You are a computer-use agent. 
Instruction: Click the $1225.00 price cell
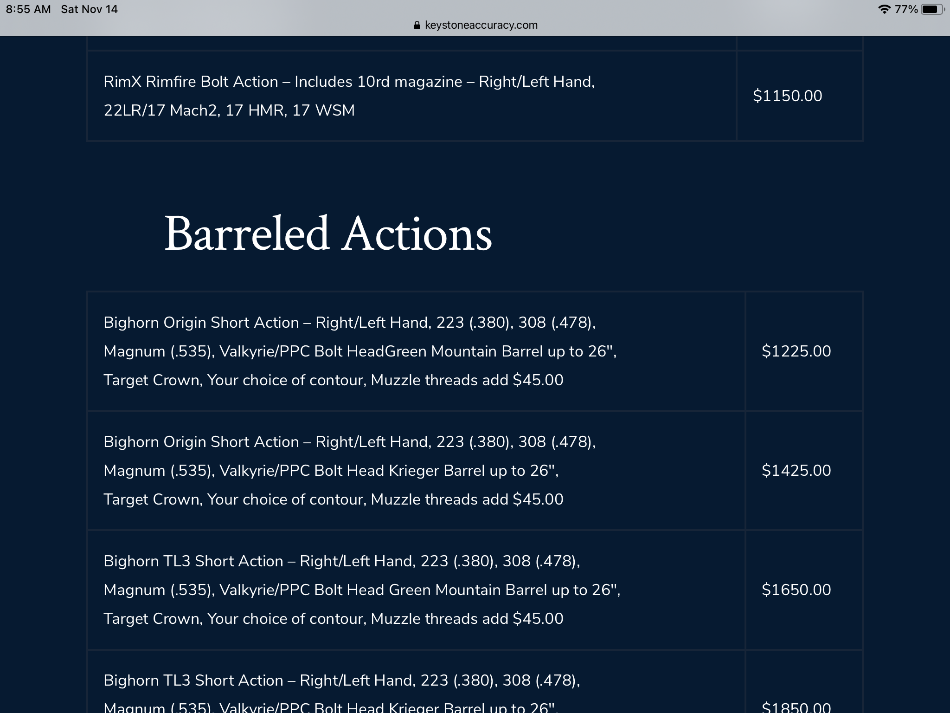pos(796,351)
